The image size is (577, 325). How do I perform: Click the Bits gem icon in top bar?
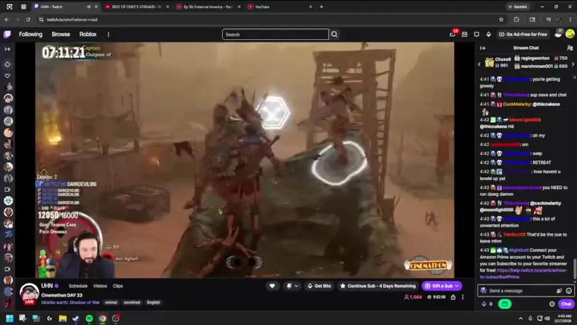coord(489,34)
